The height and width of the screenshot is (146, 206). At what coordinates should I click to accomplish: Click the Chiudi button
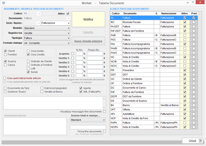192,141
